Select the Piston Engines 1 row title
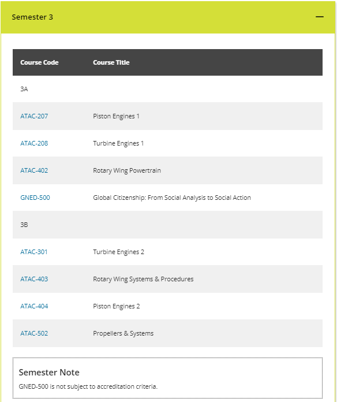The width and height of the screenshot is (337, 402). click(116, 117)
